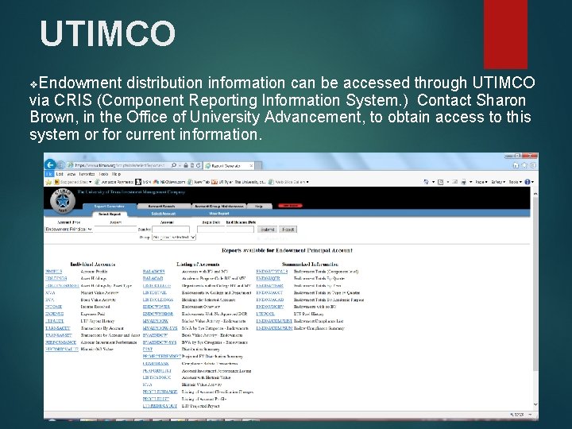Open the Help menu in menu bar
This screenshot has height=429, width=572.
(x=116, y=174)
